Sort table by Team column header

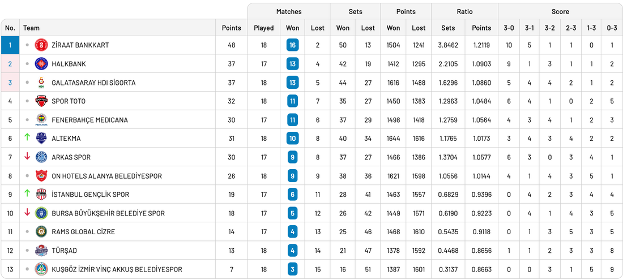[32, 28]
